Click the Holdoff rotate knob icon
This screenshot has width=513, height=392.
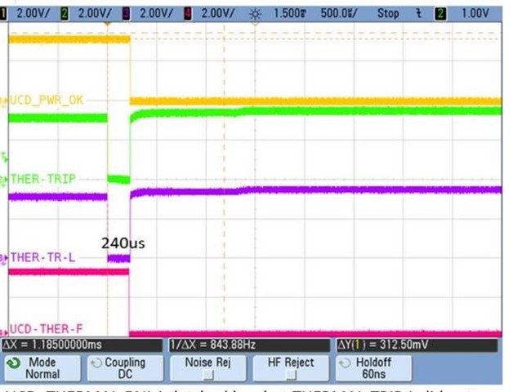coord(345,363)
